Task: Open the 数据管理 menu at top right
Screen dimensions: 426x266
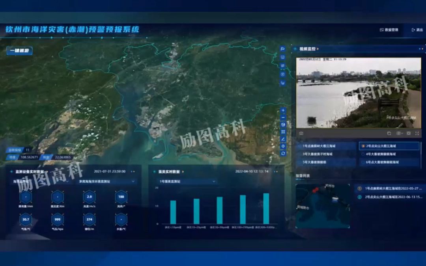Action: 389,29
